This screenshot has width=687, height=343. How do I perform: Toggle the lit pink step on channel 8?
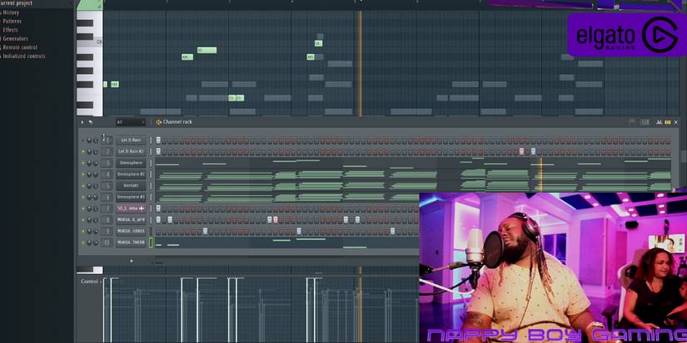276,220
